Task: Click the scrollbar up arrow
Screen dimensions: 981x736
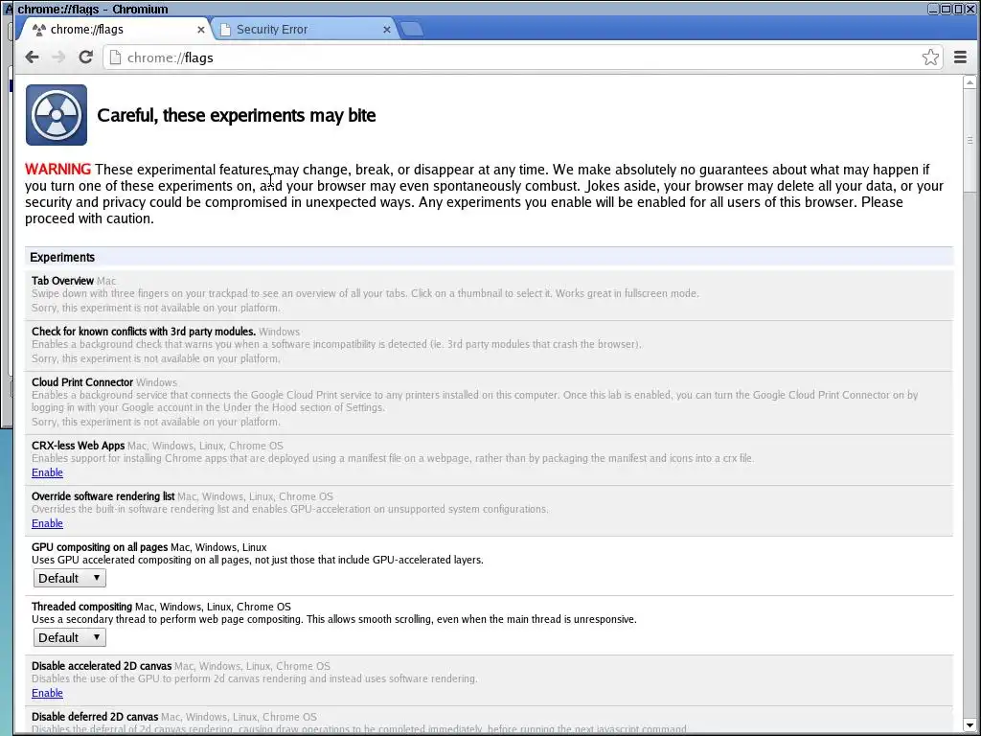Action: (x=970, y=82)
